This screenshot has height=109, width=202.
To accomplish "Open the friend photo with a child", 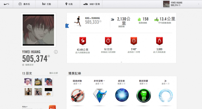I will [49, 82].
